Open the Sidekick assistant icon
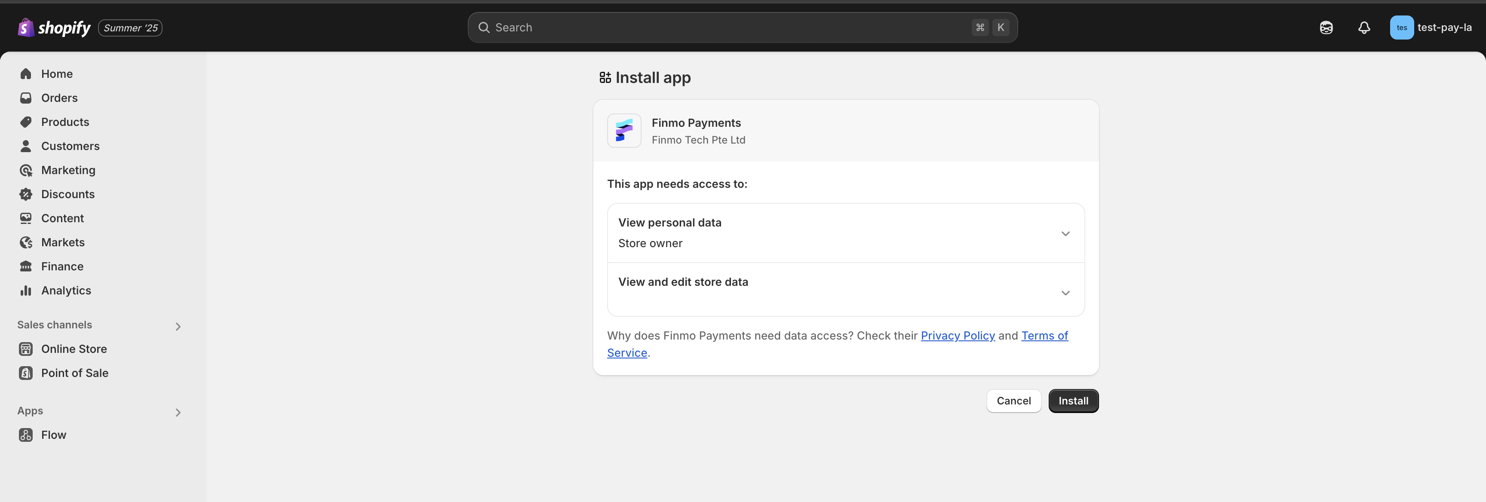This screenshot has height=502, width=1486. [x=1326, y=28]
